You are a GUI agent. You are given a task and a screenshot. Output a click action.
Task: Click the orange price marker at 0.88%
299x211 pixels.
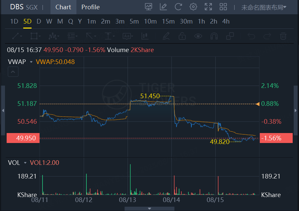pos(257,104)
